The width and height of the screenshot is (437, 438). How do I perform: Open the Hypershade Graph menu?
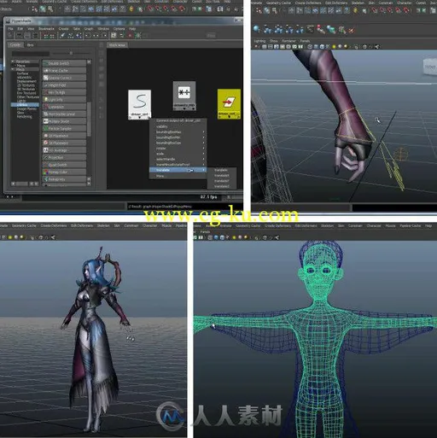pos(89,29)
